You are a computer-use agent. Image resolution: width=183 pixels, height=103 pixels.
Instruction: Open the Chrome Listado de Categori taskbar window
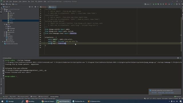click(x=48, y=101)
